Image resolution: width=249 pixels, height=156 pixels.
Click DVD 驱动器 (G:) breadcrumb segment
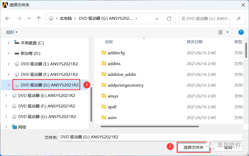(x=106, y=18)
